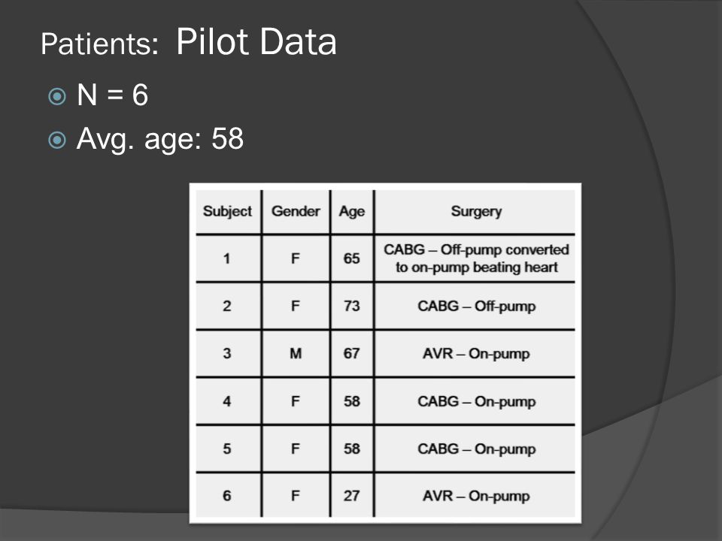Select the M gender cell for subject 3
The width and height of the screenshot is (722, 541).
click(x=296, y=353)
